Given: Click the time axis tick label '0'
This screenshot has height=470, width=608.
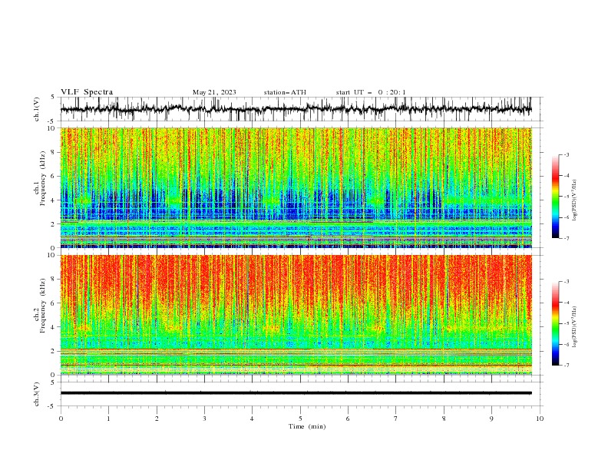Looking at the screenshot, I should [61, 419].
